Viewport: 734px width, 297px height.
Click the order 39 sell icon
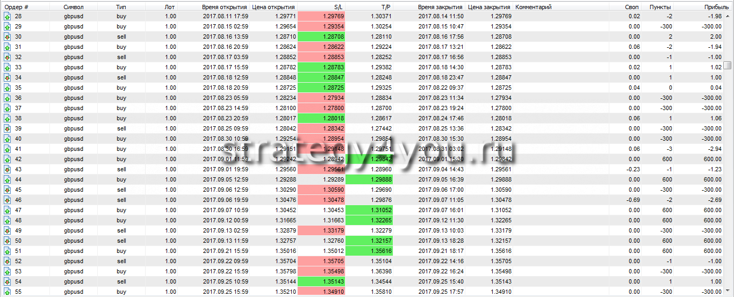point(7,129)
